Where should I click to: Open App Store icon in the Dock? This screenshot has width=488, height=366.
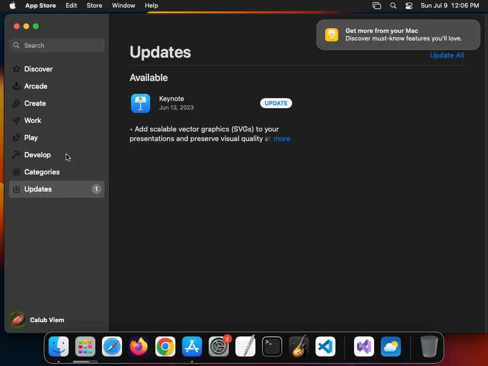[192, 346]
